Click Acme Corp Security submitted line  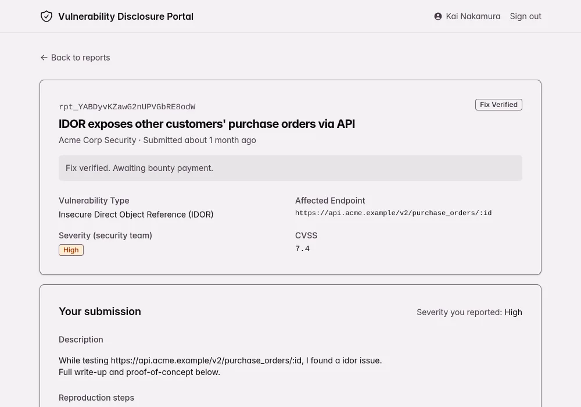[157, 140]
